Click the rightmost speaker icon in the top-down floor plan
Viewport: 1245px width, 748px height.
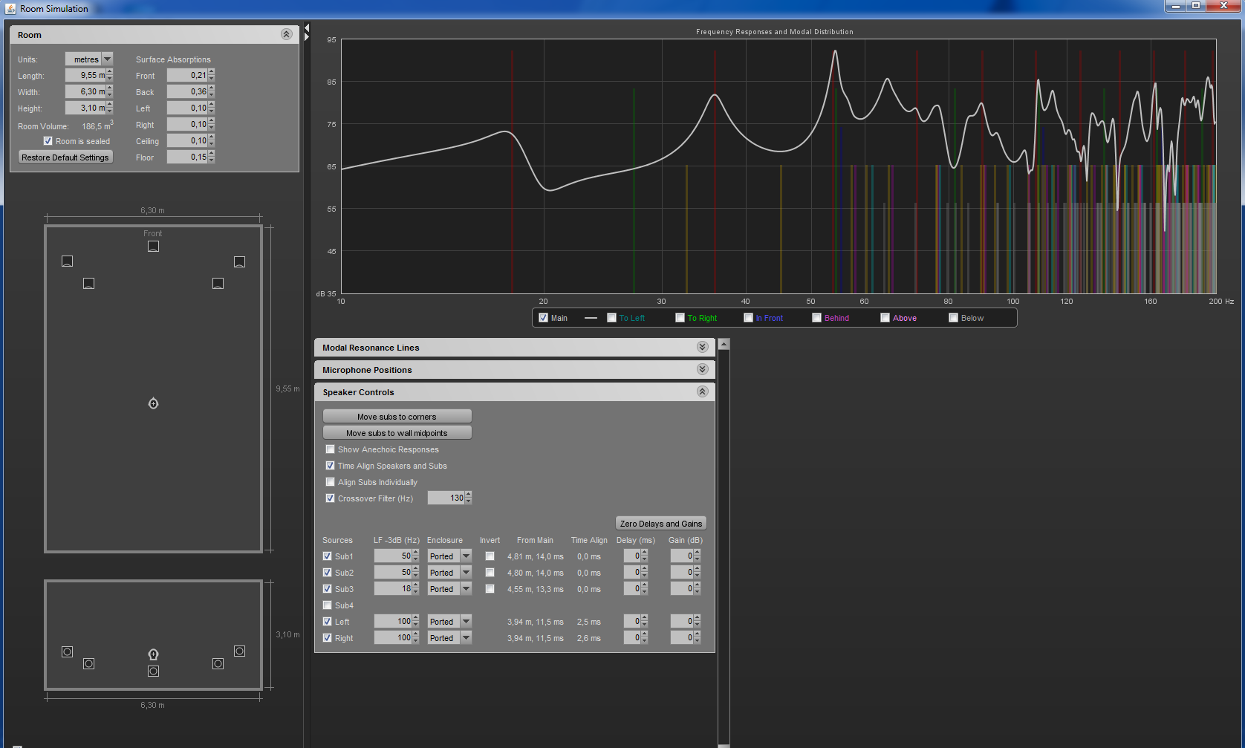click(239, 261)
